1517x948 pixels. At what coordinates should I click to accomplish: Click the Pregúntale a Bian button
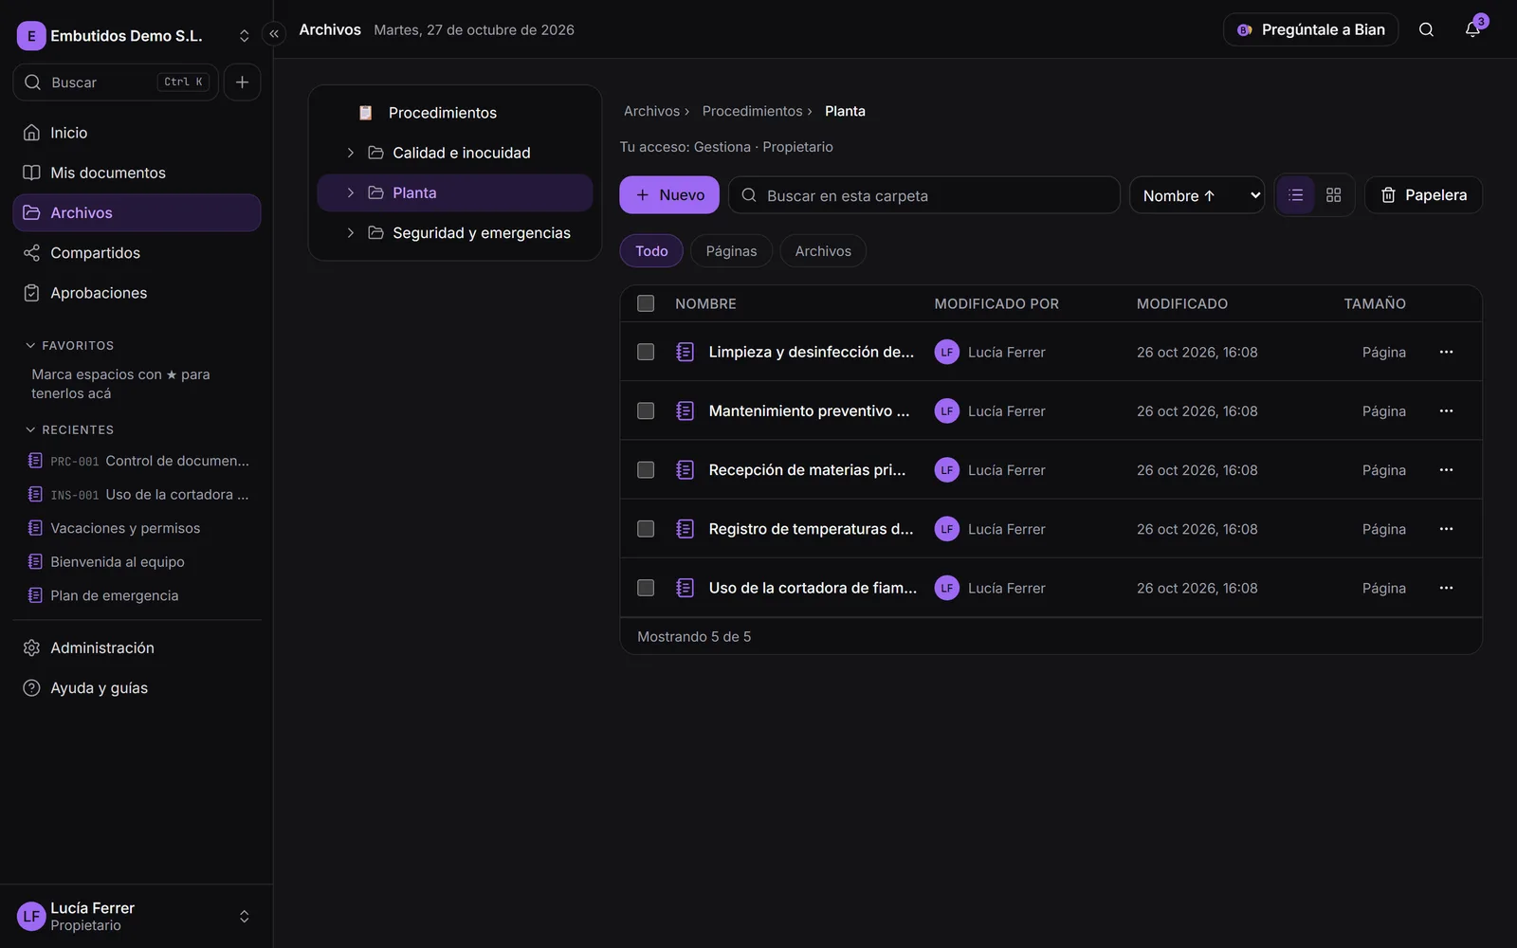(1311, 29)
